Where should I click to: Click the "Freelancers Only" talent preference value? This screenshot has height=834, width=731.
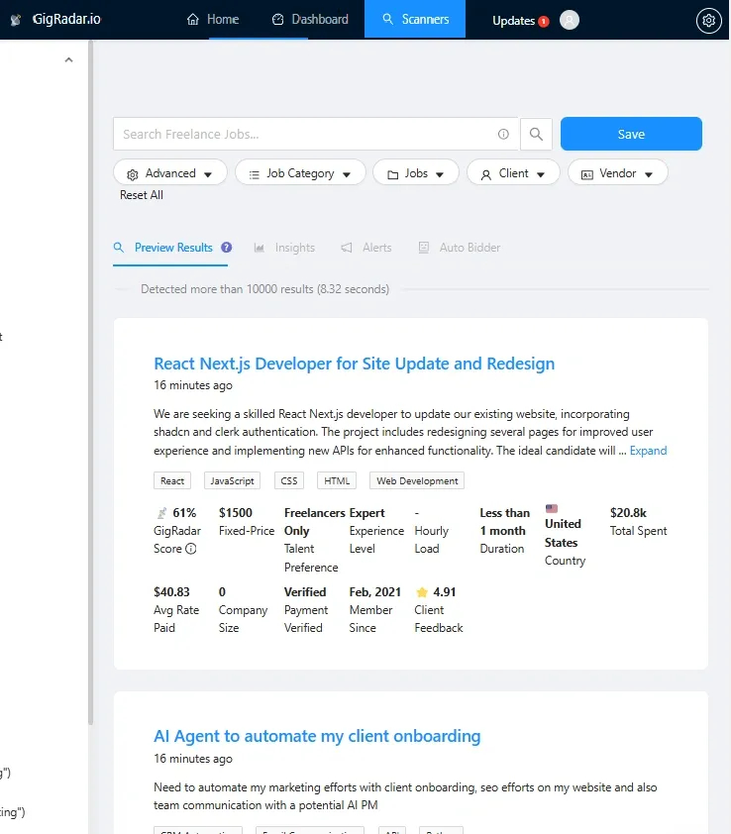click(315, 522)
